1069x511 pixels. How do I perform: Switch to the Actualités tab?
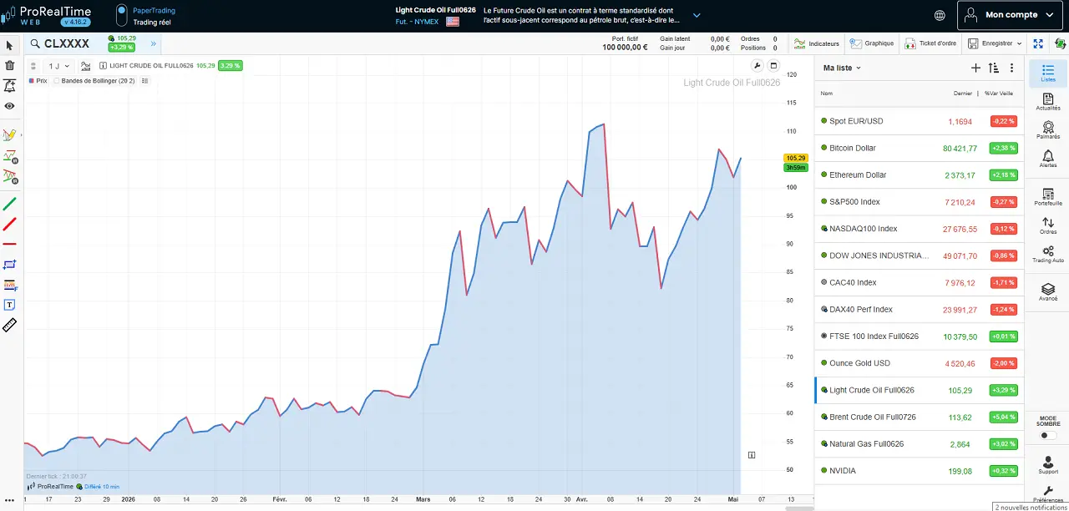click(x=1048, y=102)
